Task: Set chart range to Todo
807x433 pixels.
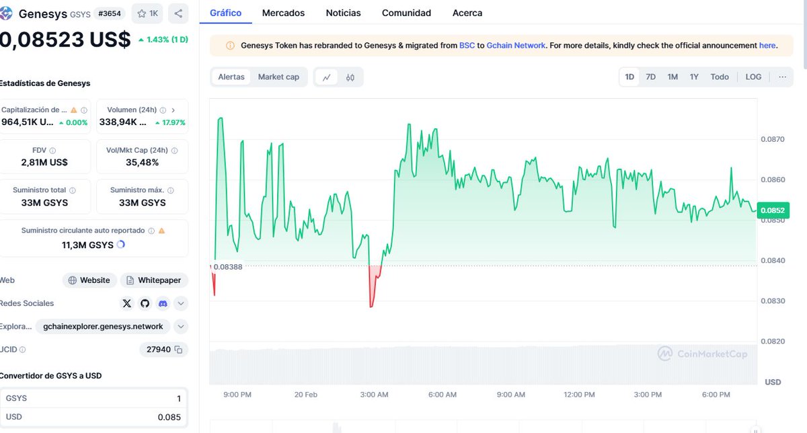Action: point(720,77)
